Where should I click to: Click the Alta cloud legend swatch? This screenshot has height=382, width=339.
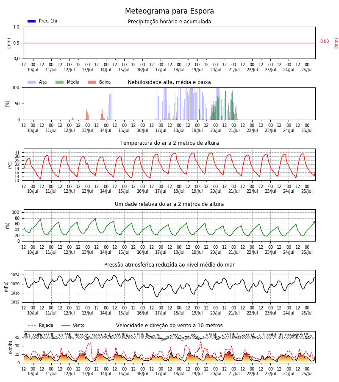(x=32, y=82)
